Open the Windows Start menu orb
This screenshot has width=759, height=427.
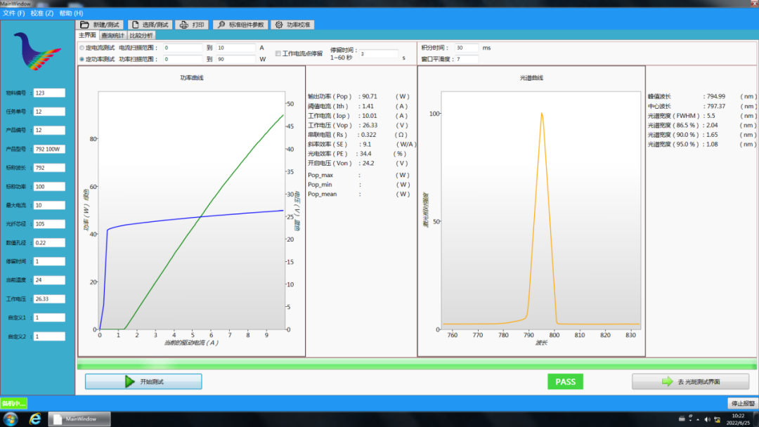[12, 419]
